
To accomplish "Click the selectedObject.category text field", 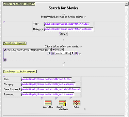I will 48,84.
